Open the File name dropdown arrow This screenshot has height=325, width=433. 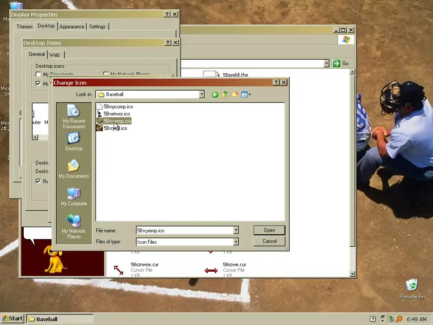[236, 230]
